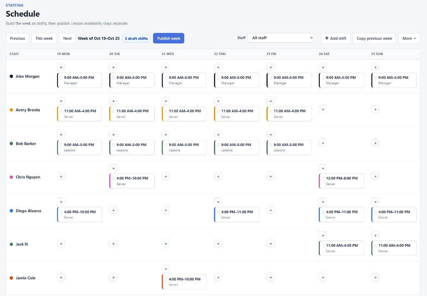Click the 25 SUN column header
The width and height of the screenshot is (427, 296).
tap(377, 54)
